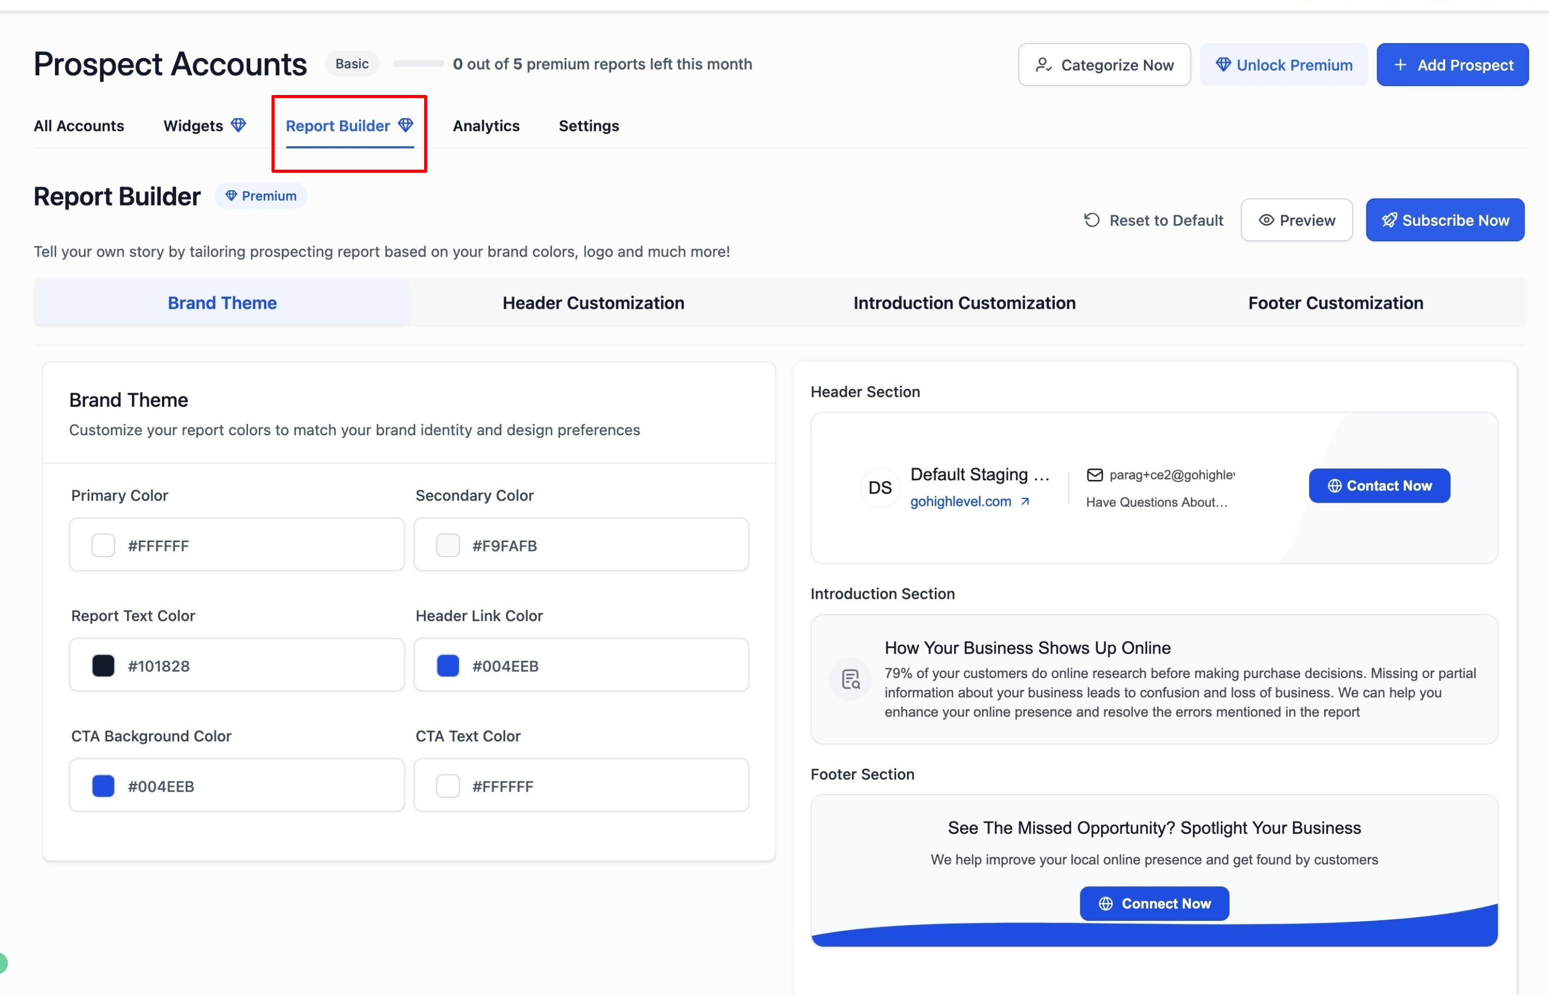This screenshot has height=995, width=1549.
Task: Click the diamond icon beside Widgets tab
Action: (x=239, y=126)
